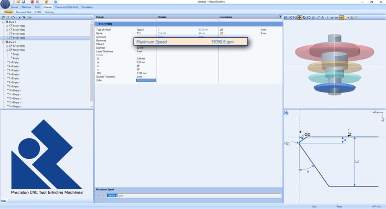Open the light bulb dropdown arrow
Screen dimensions: 386x209
[348, 17]
